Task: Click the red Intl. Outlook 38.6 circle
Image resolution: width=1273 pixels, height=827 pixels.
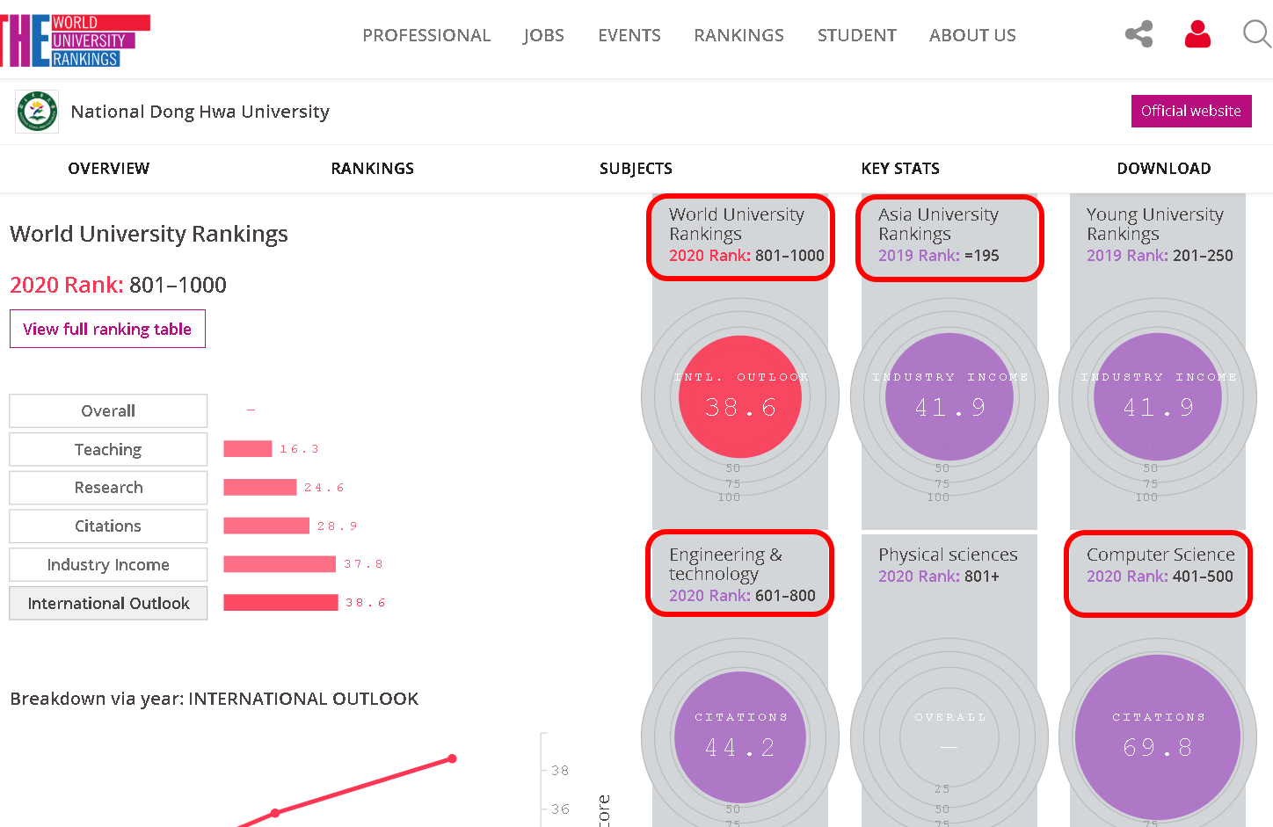Action: (x=740, y=397)
